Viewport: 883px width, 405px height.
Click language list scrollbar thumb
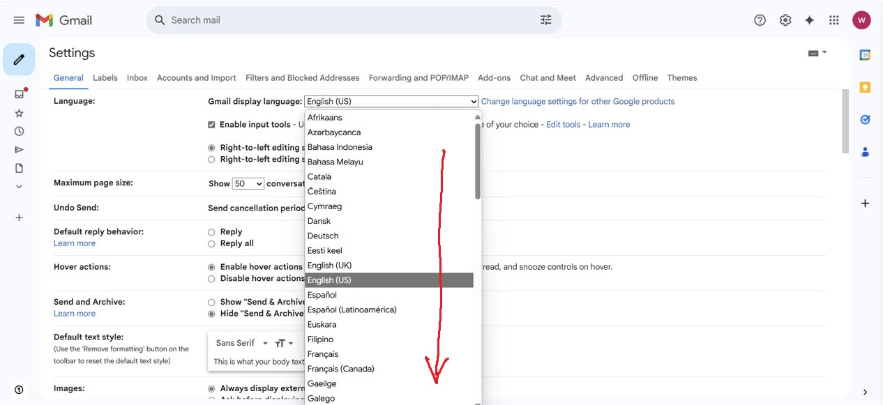(x=478, y=161)
